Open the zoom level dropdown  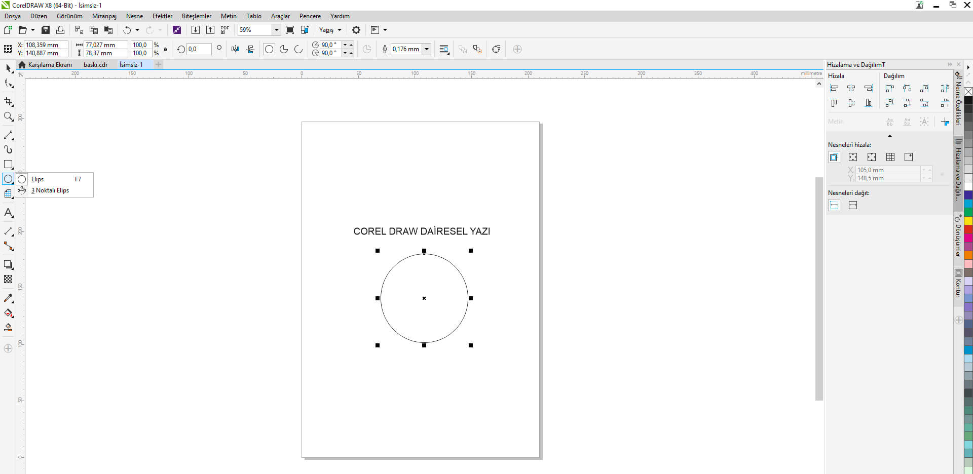click(x=276, y=30)
